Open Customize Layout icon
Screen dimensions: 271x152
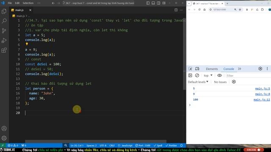164,3
